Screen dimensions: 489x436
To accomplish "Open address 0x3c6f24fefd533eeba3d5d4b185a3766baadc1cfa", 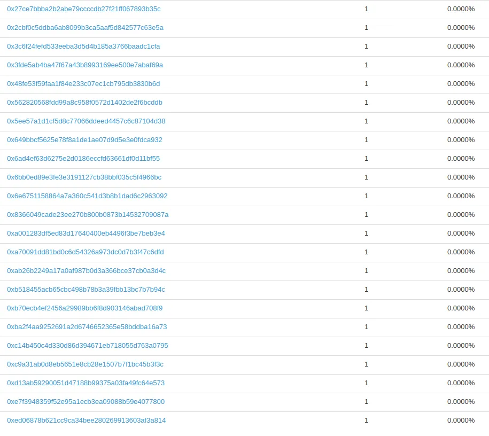I will click(x=83, y=46).
